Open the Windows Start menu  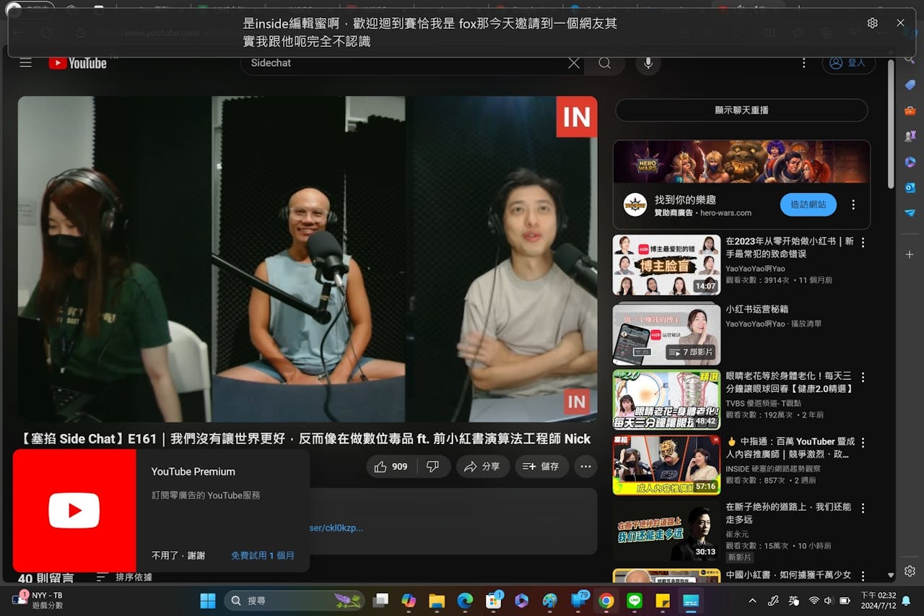pyautogui.click(x=207, y=600)
